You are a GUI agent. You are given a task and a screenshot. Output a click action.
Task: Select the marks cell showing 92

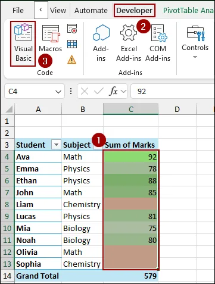pos(131,157)
